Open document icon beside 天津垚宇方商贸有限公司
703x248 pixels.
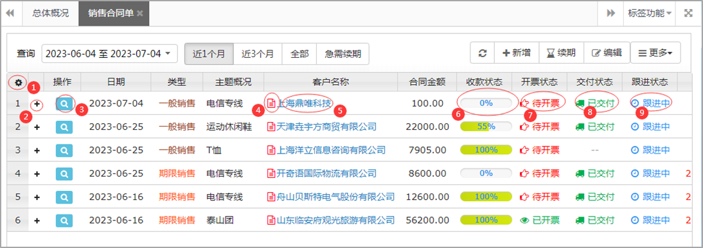pyautogui.click(x=271, y=127)
